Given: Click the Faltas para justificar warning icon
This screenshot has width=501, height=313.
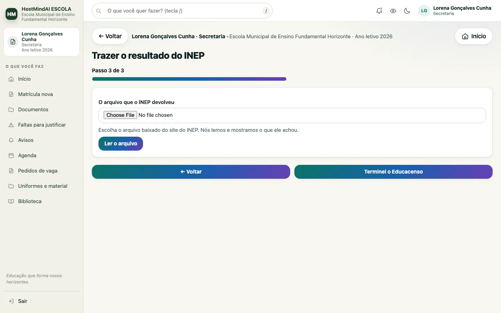Looking at the screenshot, I should (x=11, y=125).
